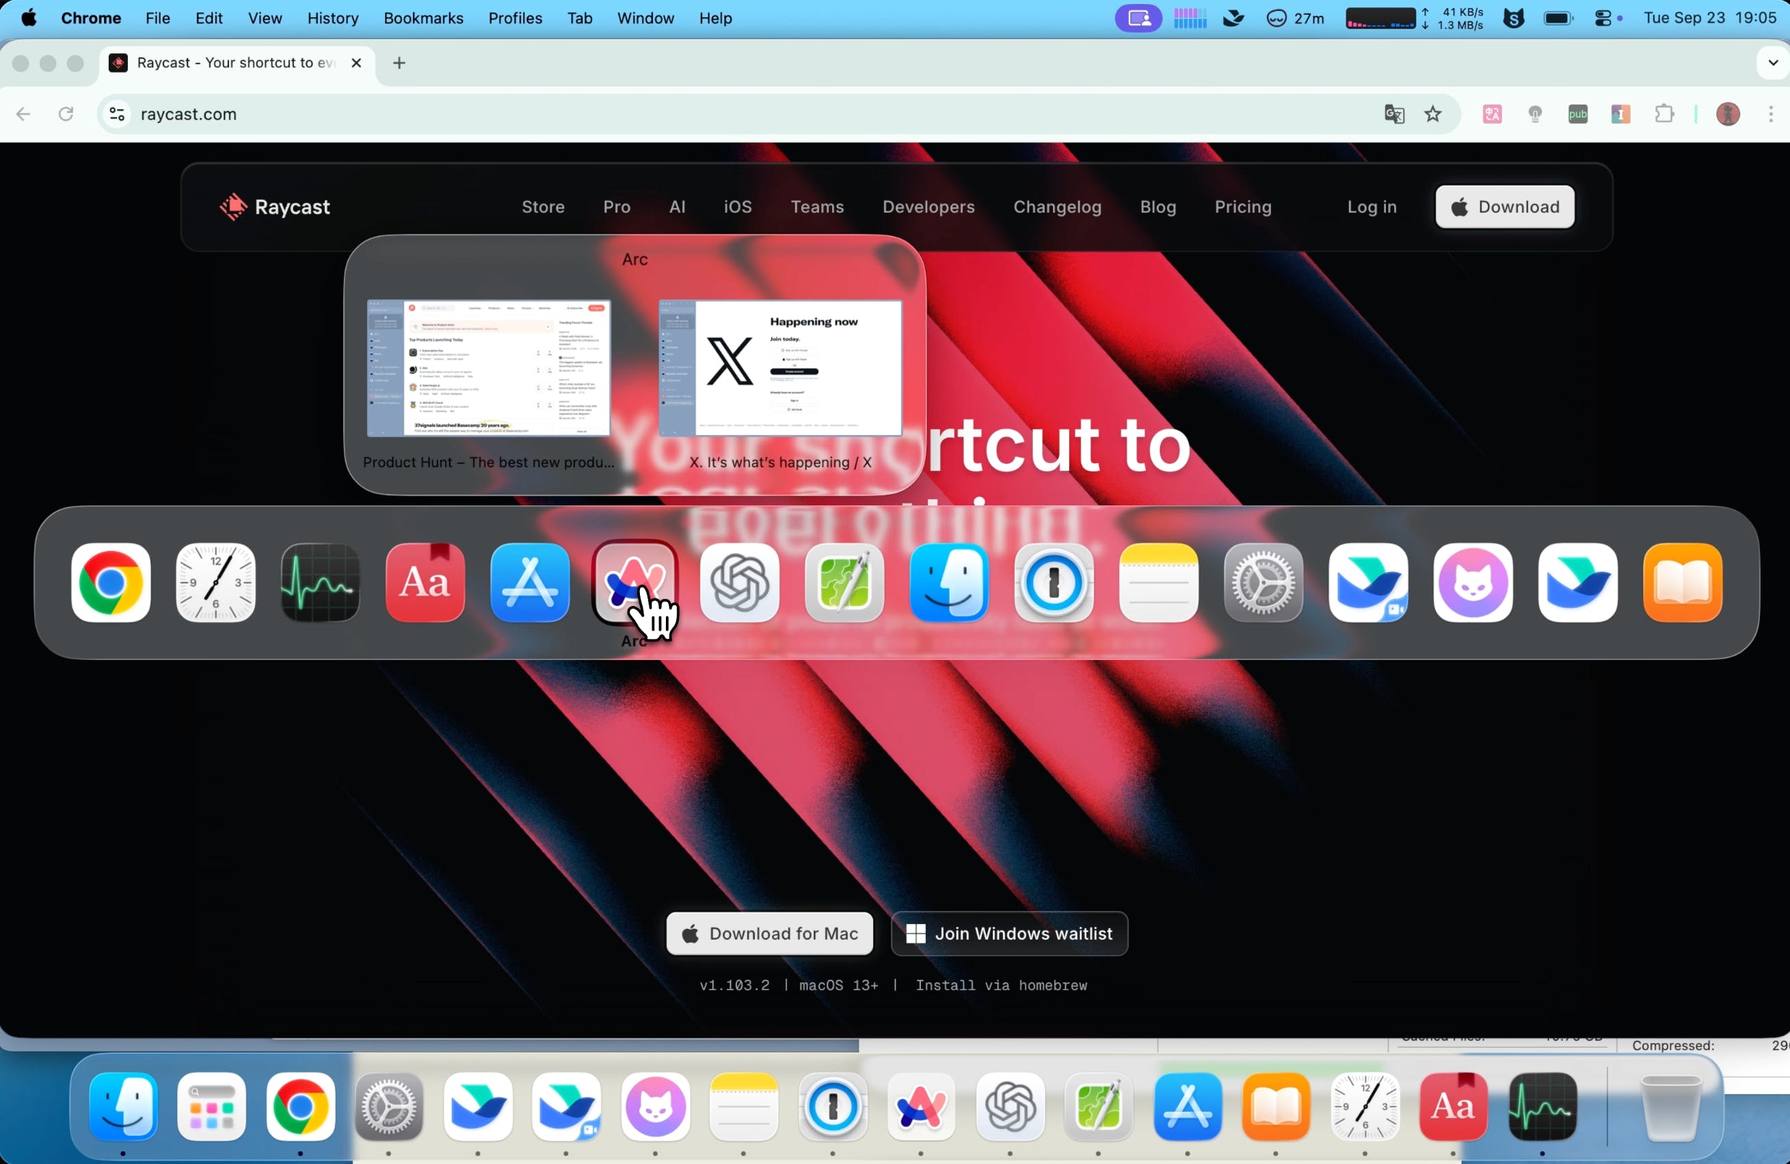Select Finder icon in app switcher
The height and width of the screenshot is (1164, 1790).
pyautogui.click(x=948, y=583)
